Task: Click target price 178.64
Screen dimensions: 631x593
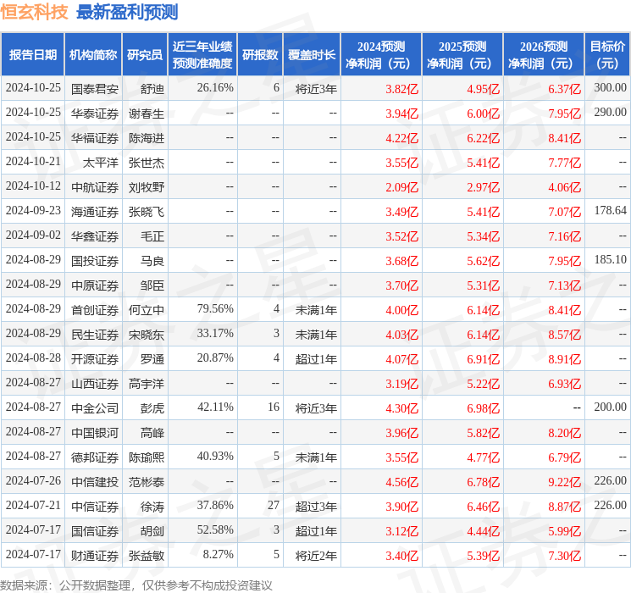Action: pos(610,211)
